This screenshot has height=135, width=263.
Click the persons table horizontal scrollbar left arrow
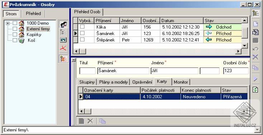pos(76,51)
